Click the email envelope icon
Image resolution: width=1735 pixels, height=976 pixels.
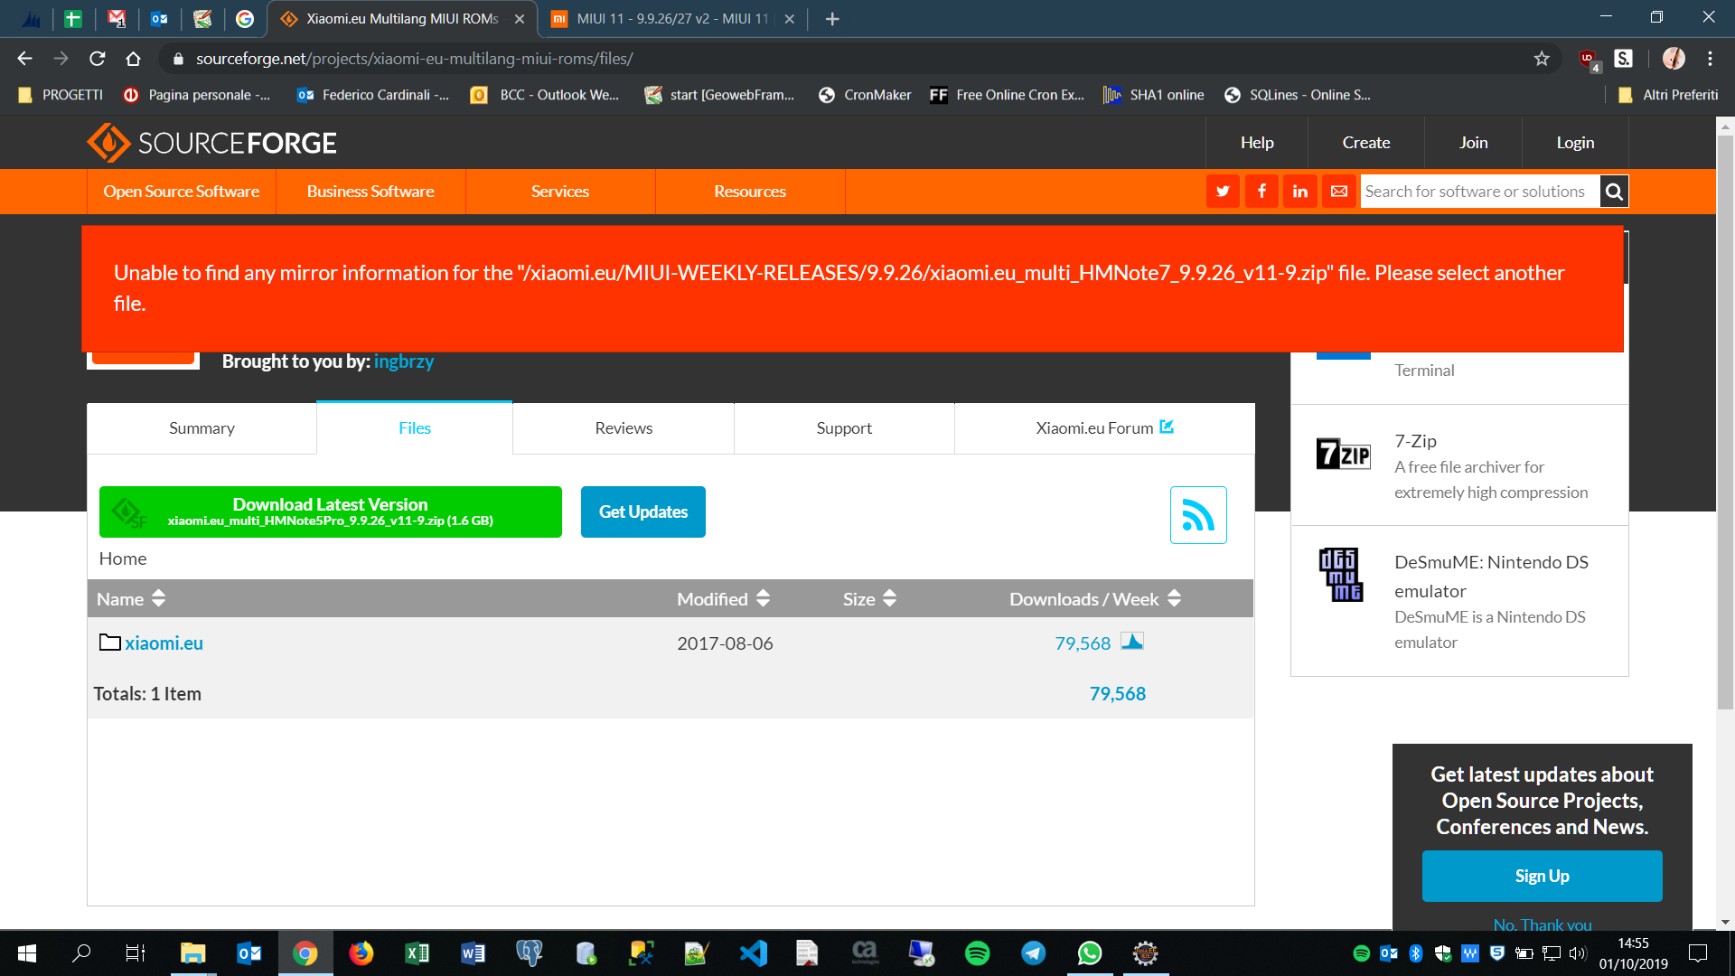pyautogui.click(x=1339, y=192)
